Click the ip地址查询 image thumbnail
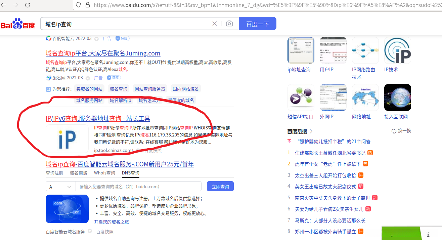 click(x=301, y=50)
